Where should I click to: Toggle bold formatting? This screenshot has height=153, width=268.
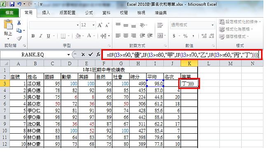[33, 36]
